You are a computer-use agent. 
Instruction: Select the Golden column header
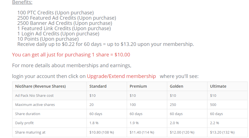click(x=176, y=86)
